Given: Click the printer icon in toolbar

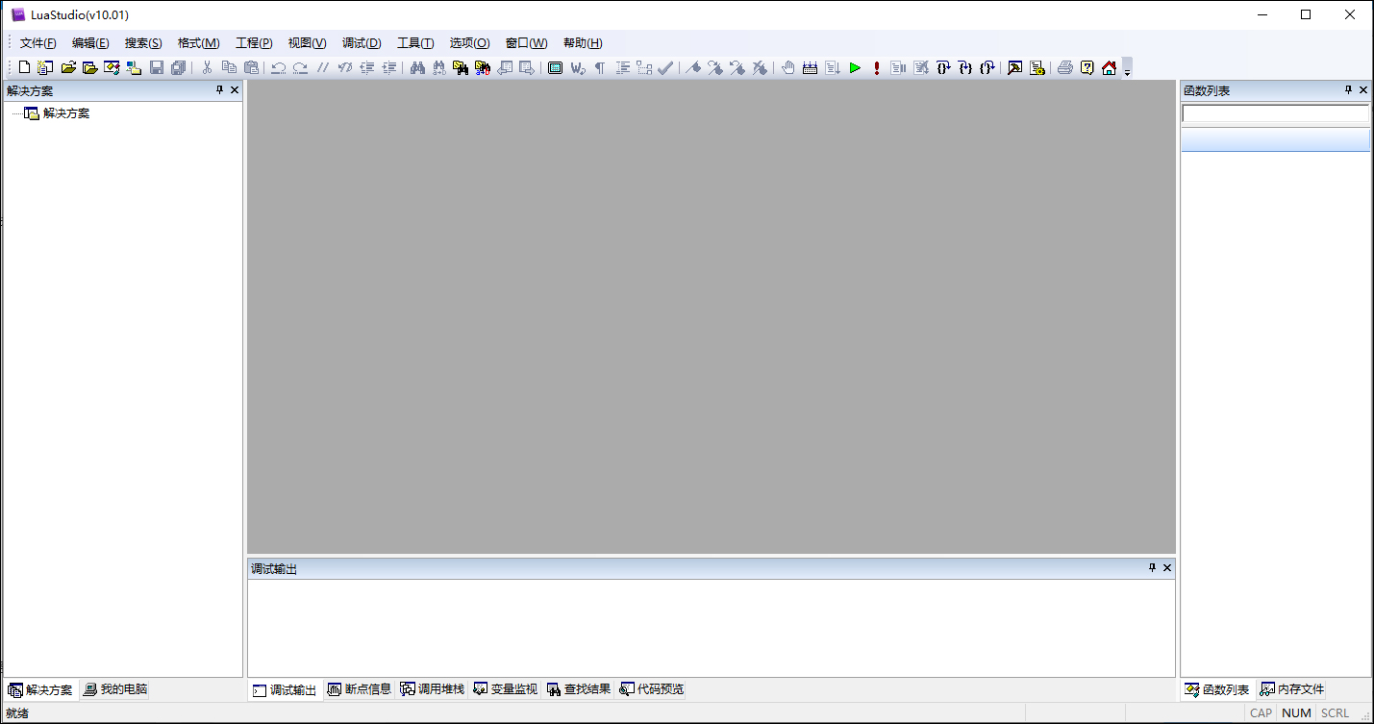Looking at the screenshot, I should (x=1065, y=67).
